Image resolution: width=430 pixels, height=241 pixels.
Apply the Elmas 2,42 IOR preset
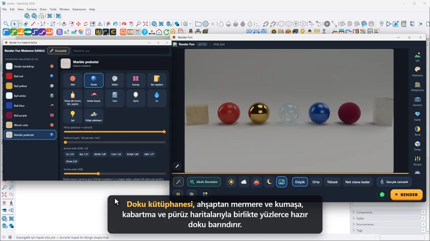tap(72, 161)
